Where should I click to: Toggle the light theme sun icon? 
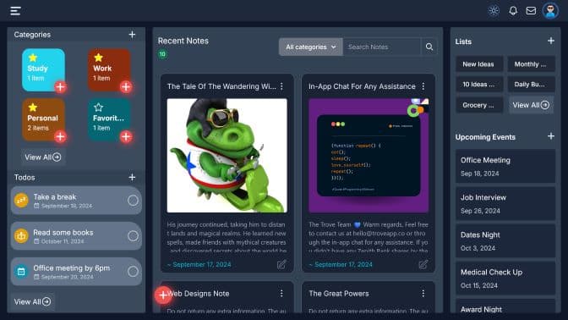click(494, 10)
